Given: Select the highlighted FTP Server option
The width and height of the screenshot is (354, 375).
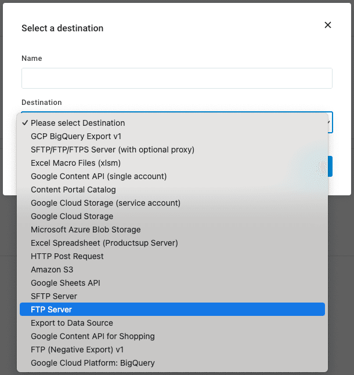Looking at the screenshot, I should click(52, 310).
